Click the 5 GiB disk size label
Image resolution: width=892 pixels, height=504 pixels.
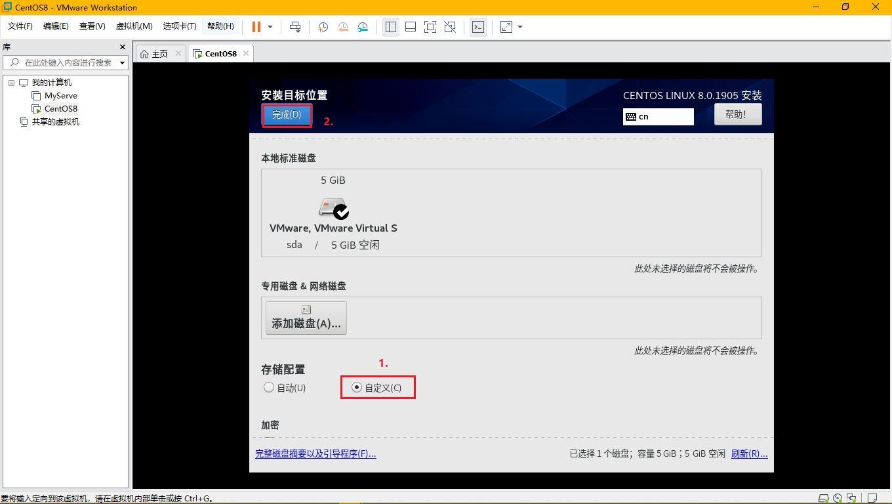click(333, 180)
